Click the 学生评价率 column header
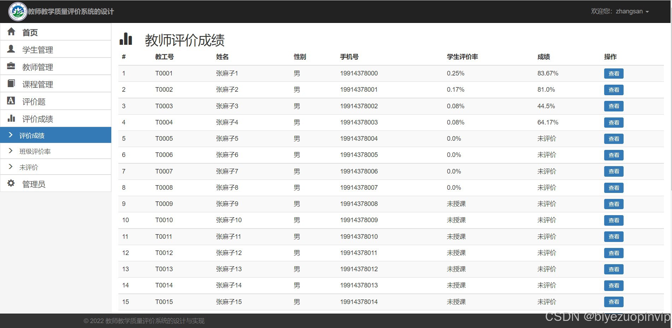 click(462, 57)
